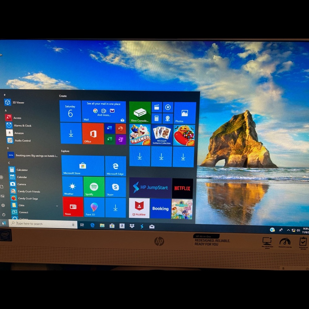Open Documents from the Start rail
The width and height of the screenshot is (309, 309).
[x=2, y=187]
